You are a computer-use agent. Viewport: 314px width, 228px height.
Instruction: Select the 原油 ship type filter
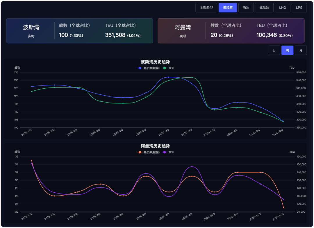[246, 8]
